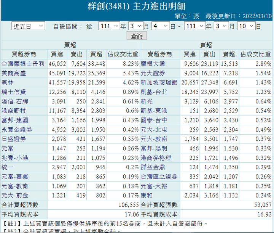Click net sell value 13,513
The image size is (274, 233).
(x=229, y=64)
